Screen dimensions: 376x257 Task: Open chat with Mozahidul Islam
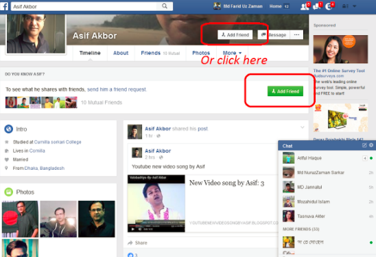tap(327, 201)
